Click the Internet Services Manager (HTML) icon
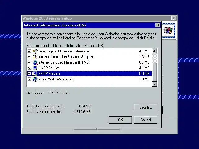199x149 pixels. (x=35, y=62)
